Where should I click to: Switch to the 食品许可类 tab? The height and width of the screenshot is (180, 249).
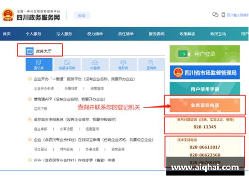click(67, 65)
